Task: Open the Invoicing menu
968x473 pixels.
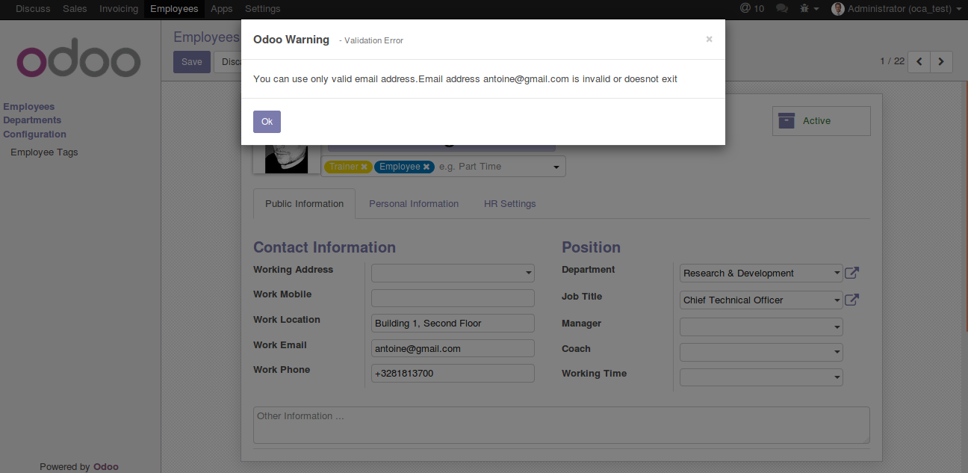Action: coord(119,9)
